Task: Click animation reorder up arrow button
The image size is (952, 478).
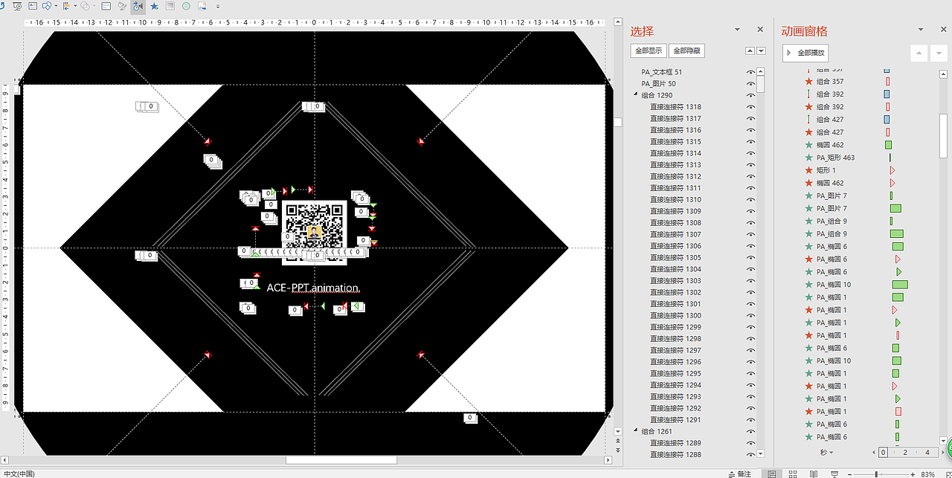Action: pyautogui.click(x=919, y=53)
